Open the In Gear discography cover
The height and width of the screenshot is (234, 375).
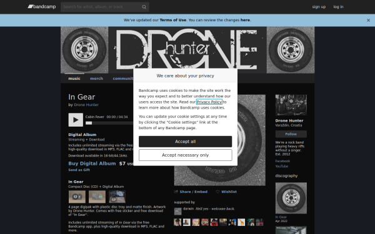pos(291,198)
